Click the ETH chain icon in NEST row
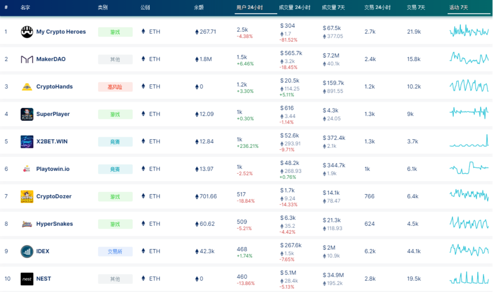The image size is (493, 292). [x=143, y=278]
